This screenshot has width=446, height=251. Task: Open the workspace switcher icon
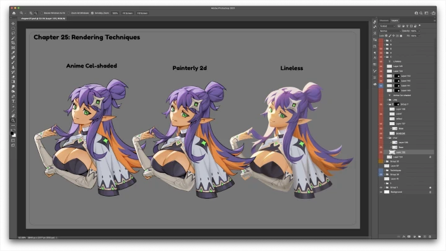(426, 13)
